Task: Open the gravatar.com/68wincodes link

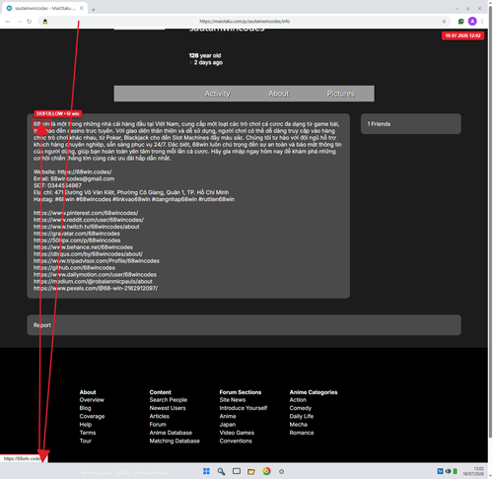Action: click(77, 234)
